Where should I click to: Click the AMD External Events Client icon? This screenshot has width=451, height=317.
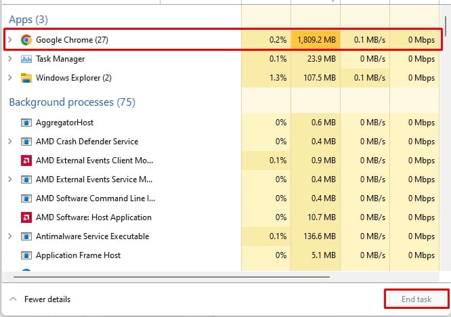pos(26,161)
